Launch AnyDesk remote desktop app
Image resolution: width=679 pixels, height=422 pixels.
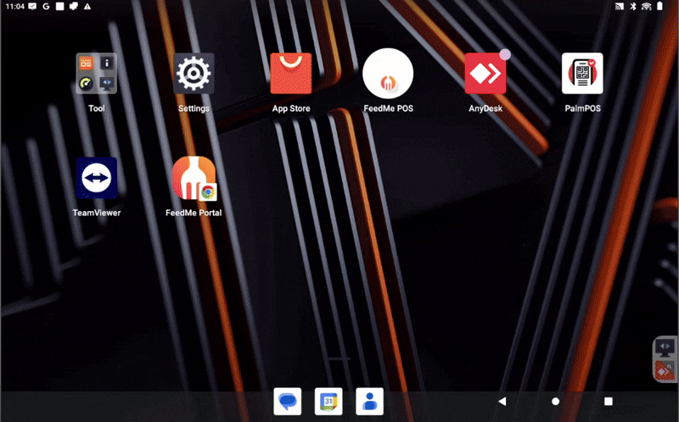pyautogui.click(x=485, y=74)
